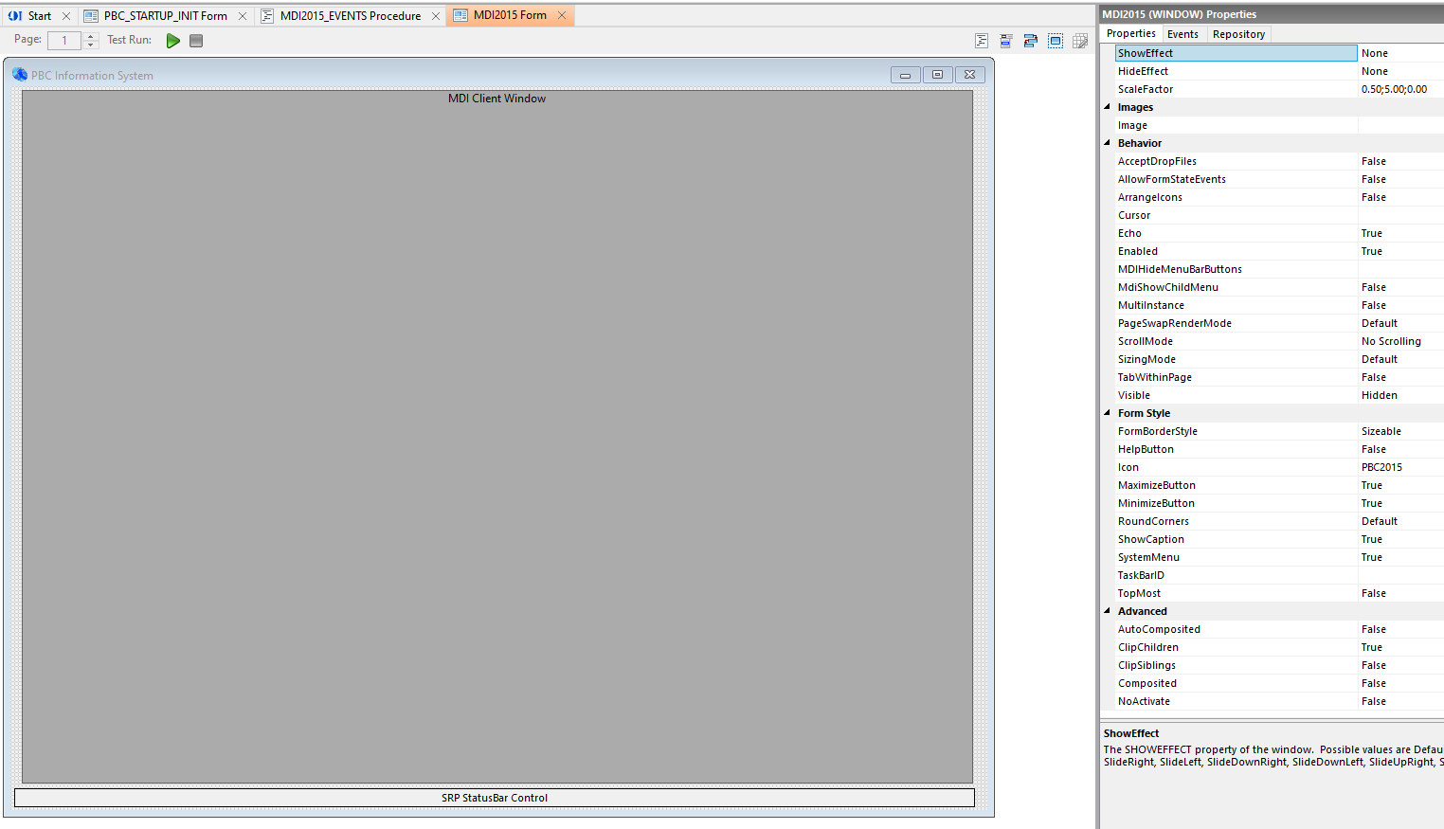This screenshot has width=1444, height=829.
Task: Click the grid edit toolbar icon
Action: pos(1080,41)
